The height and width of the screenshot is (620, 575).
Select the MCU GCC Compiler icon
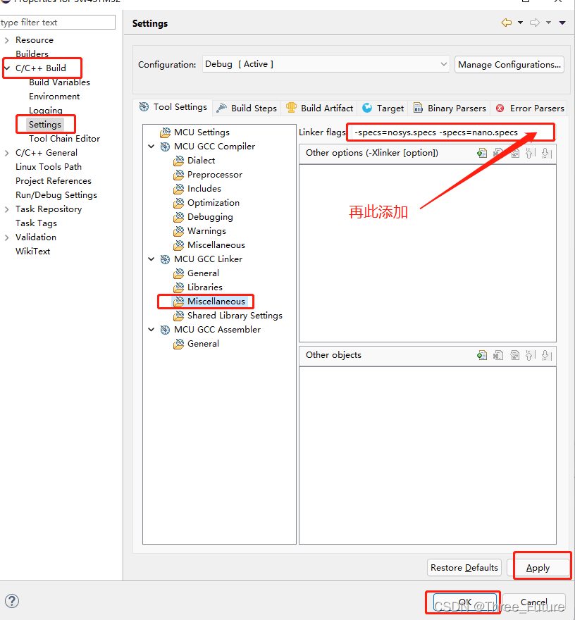(x=165, y=147)
